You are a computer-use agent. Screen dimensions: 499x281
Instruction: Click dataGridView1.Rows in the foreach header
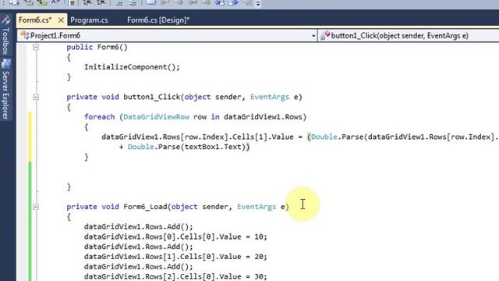[263, 117]
